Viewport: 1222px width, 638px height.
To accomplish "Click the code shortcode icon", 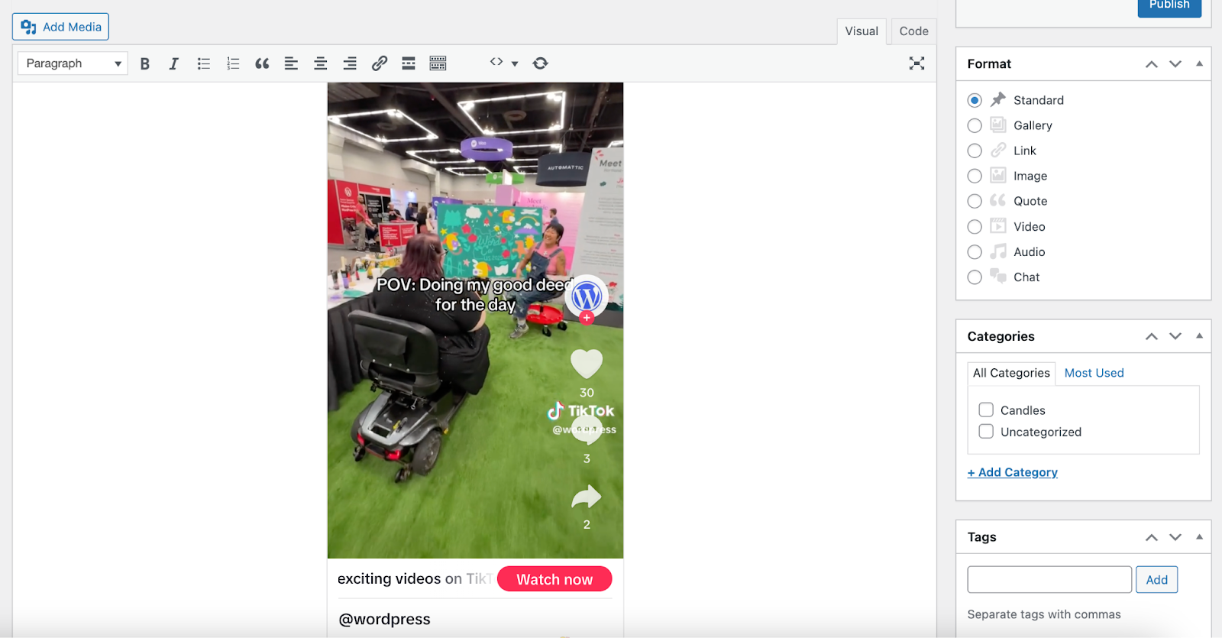I will [496, 62].
